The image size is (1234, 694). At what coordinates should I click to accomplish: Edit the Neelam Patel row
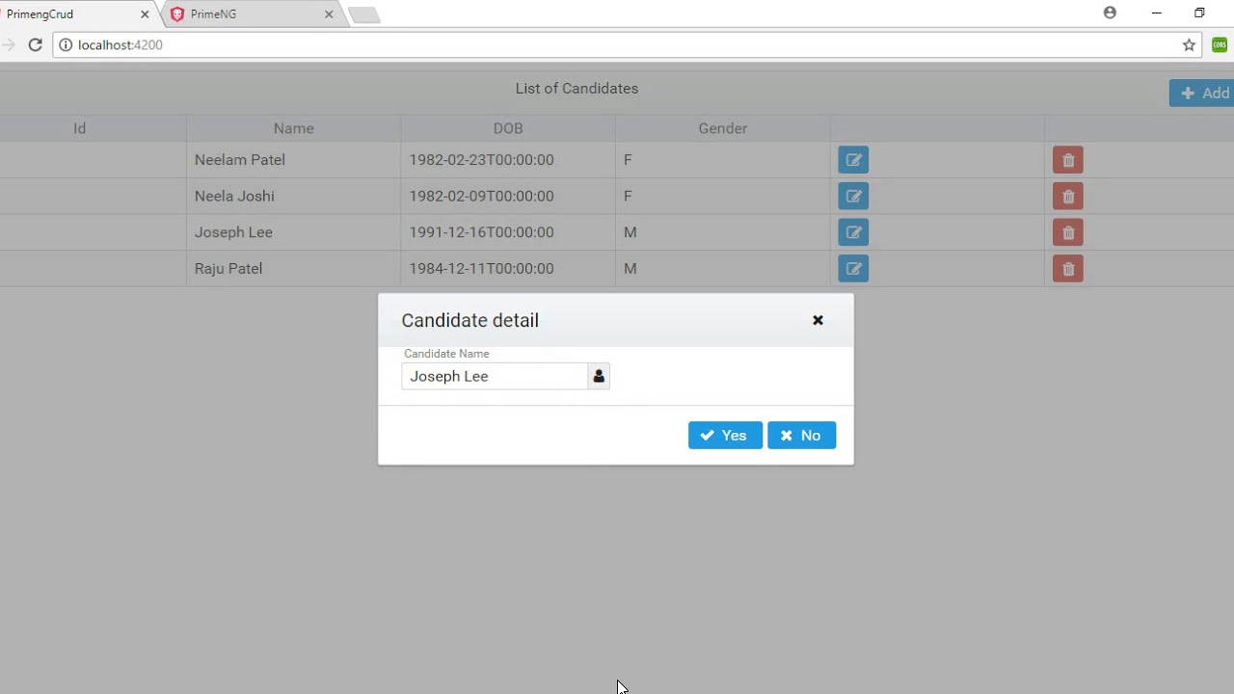(x=853, y=160)
